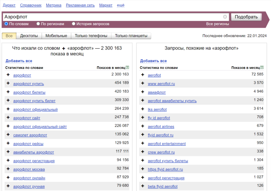271x191 pixels.
Task: Add fly id aeroflot using plus icon
Action: [143, 117]
